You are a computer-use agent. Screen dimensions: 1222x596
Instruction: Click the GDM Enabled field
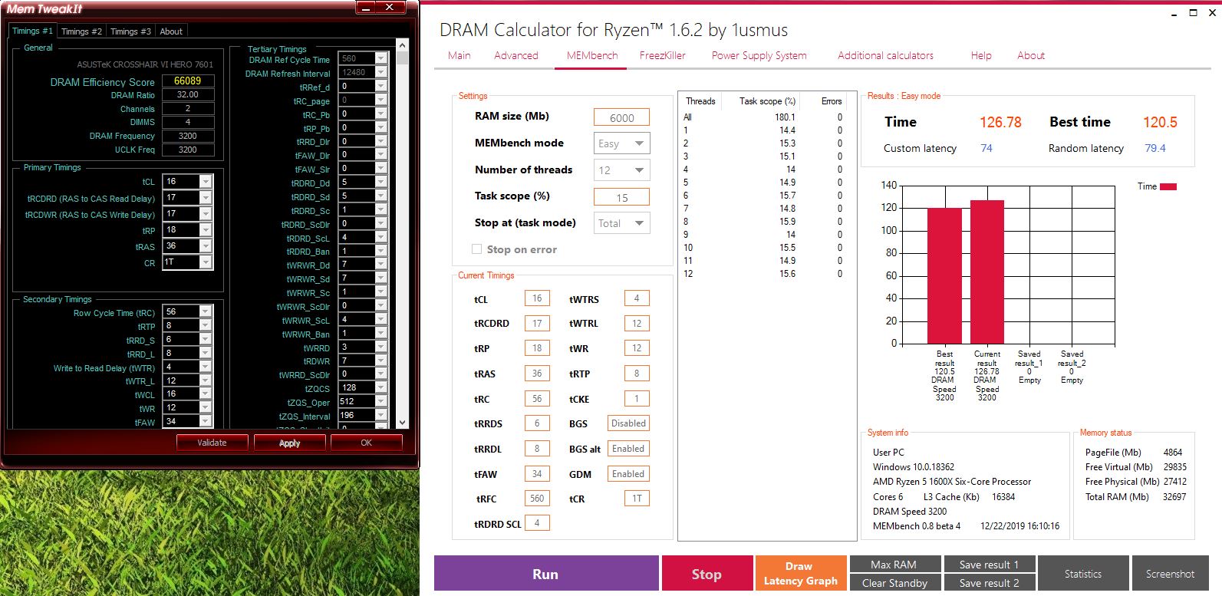point(628,474)
